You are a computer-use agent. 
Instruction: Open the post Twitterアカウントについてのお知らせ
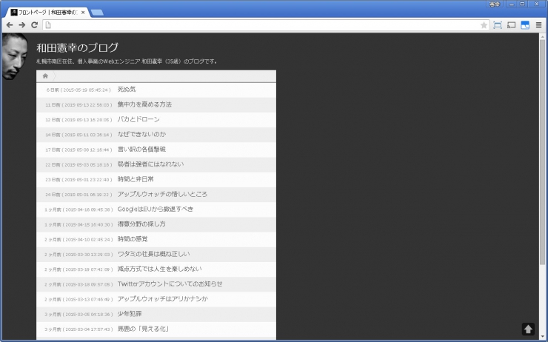(170, 284)
